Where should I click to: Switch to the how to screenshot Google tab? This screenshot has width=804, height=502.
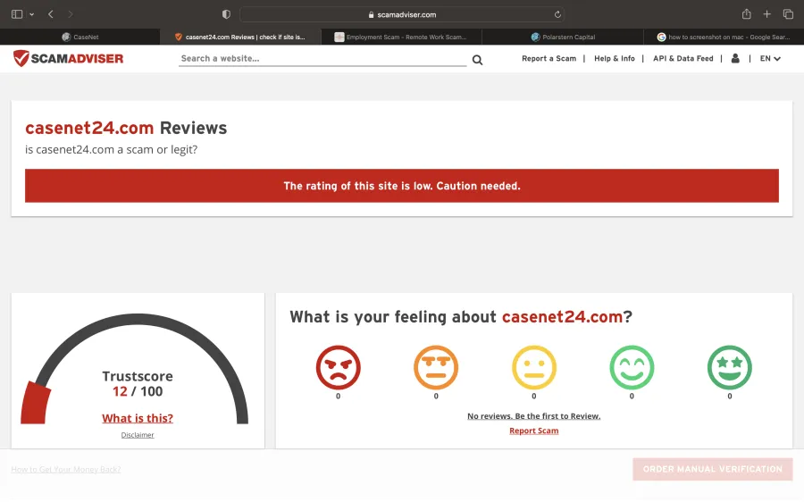724,37
